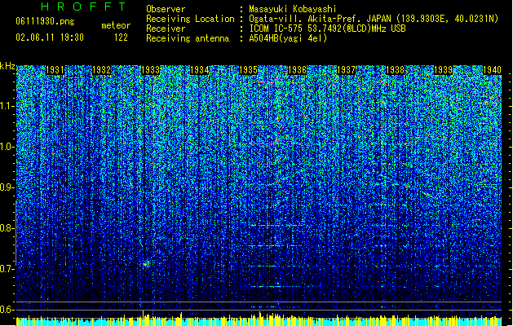Click the kHz axis unit label
This screenshot has width=513, height=326.
pyautogui.click(x=7, y=66)
